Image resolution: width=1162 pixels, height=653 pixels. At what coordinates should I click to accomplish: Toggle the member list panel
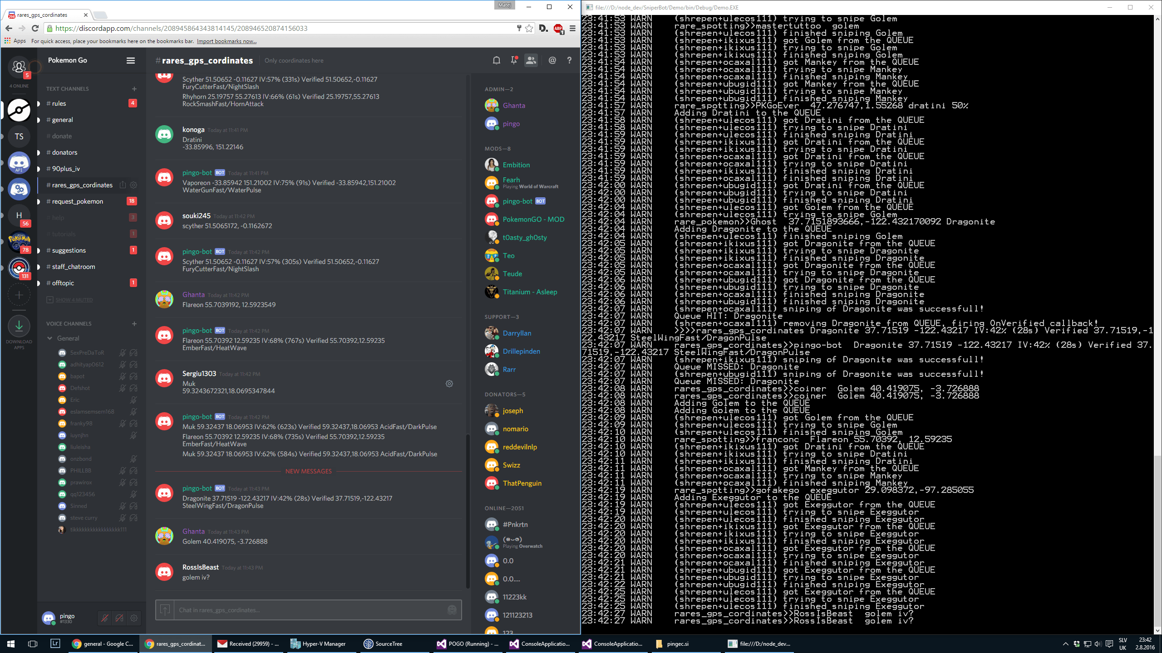tap(532, 60)
